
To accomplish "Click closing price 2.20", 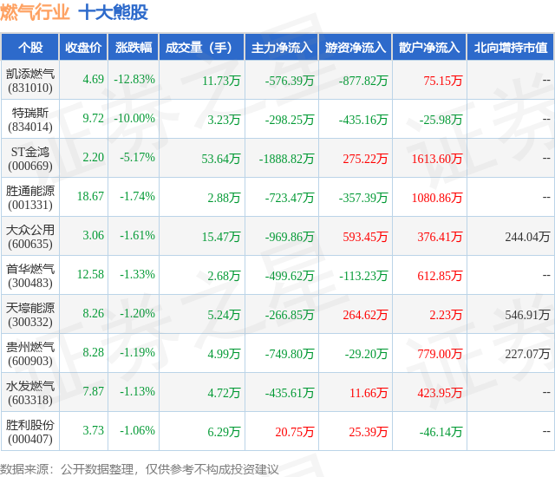I will pos(93,157).
